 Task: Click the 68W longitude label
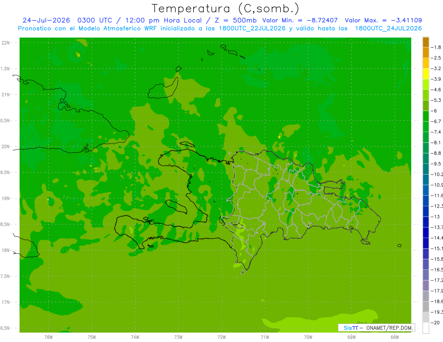(395, 337)
